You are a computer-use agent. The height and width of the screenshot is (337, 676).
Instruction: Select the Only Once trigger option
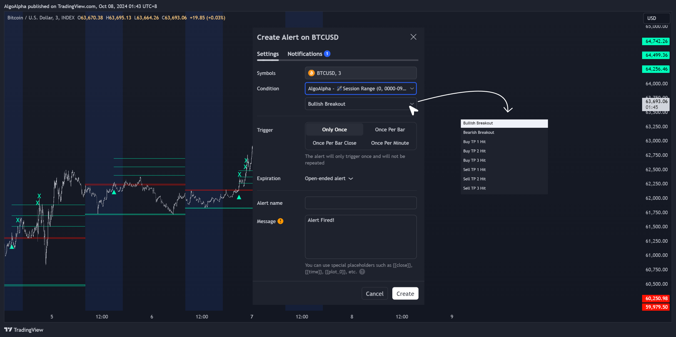click(334, 130)
